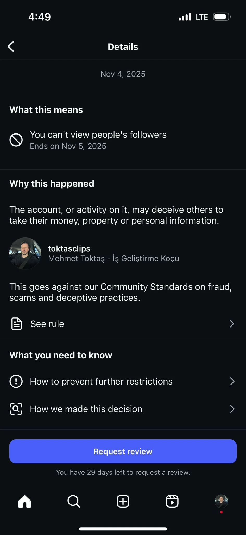Tap the prohibited circle restriction icon

[x=16, y=140]
